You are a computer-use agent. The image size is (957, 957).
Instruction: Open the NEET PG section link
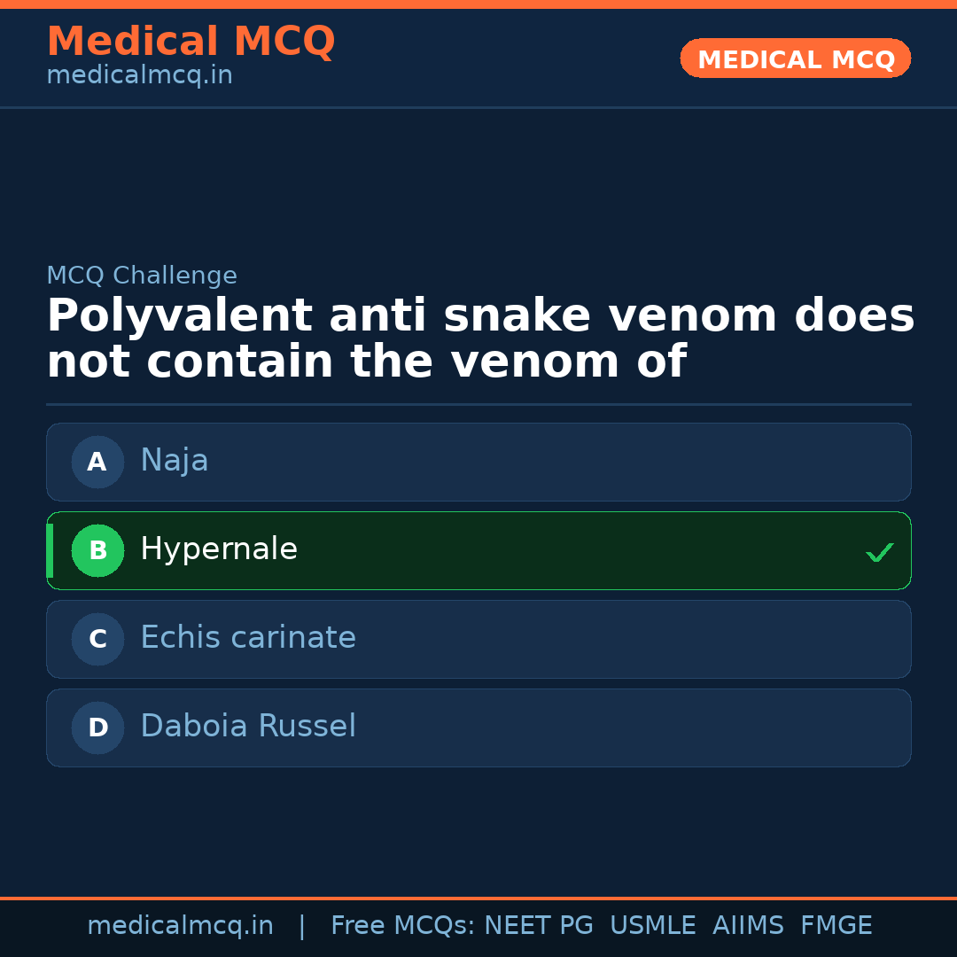[538, 925]
